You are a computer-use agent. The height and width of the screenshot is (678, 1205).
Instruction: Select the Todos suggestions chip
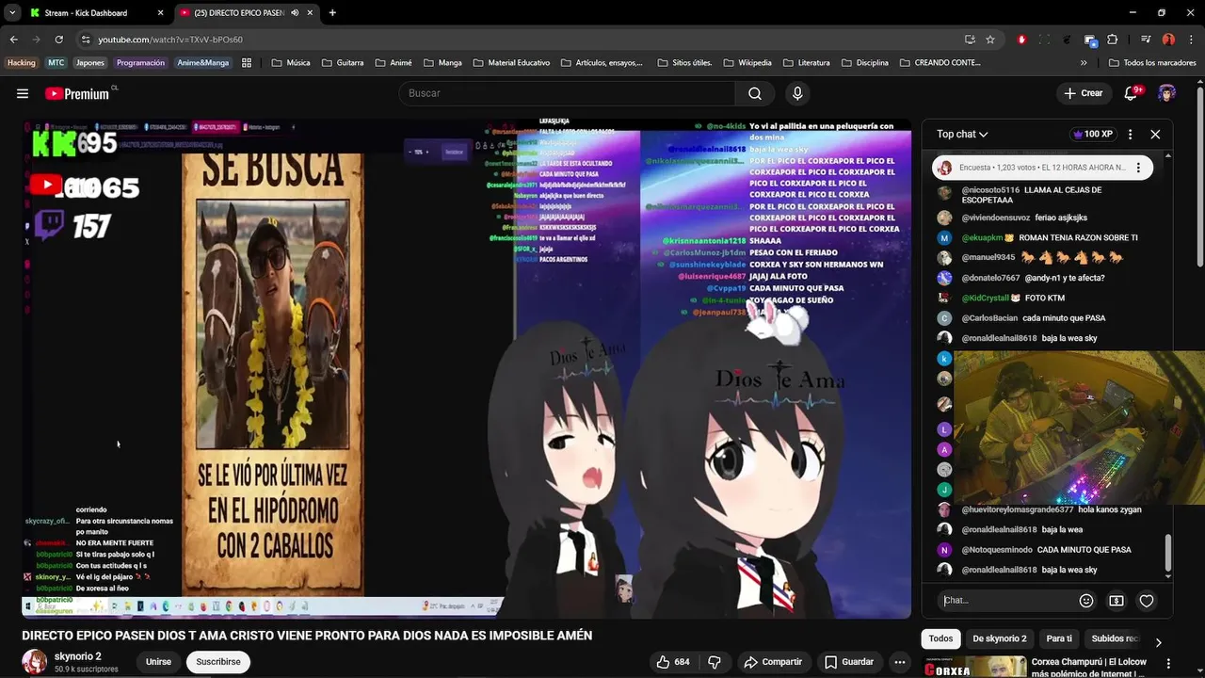(x=940, y=638)
